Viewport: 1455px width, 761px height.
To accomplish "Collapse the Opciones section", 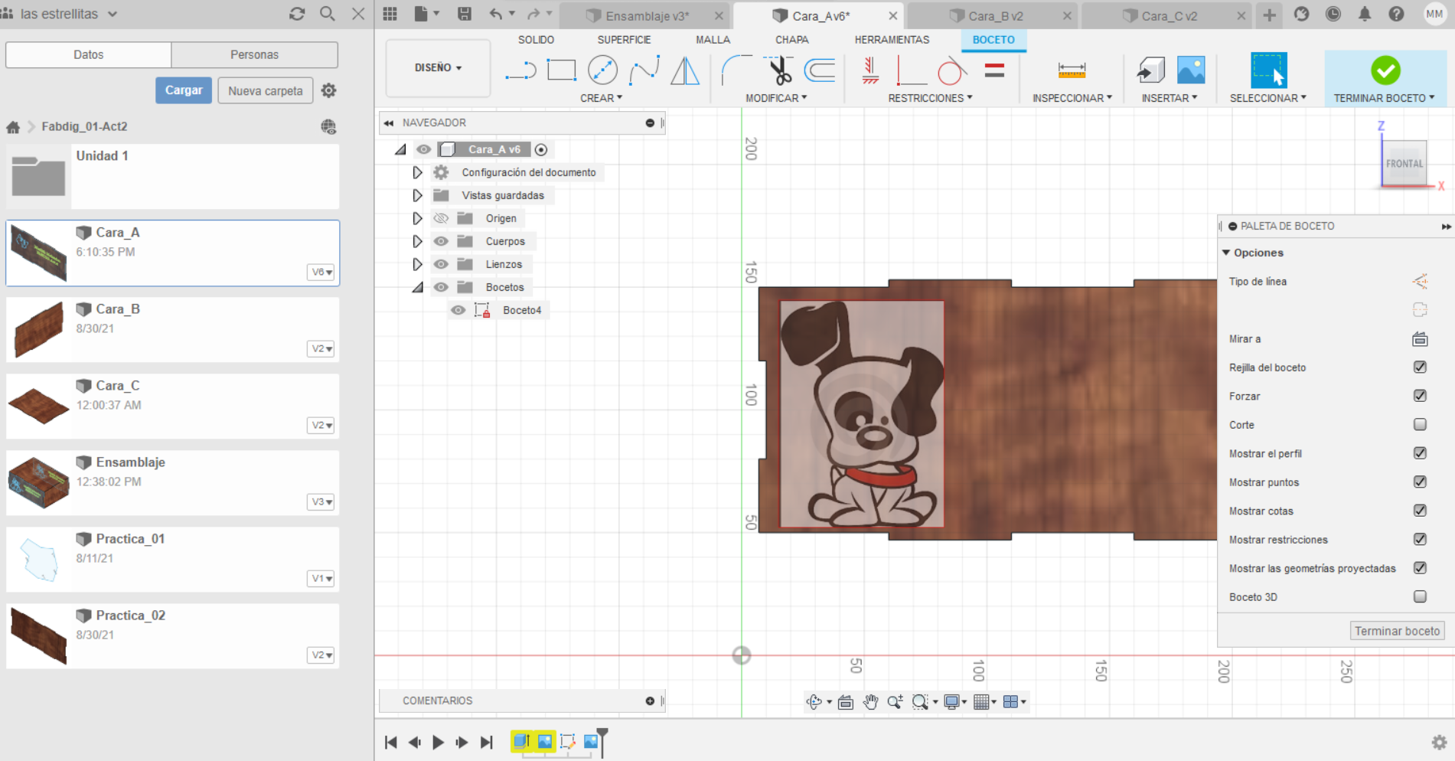I will (1226, 253).
